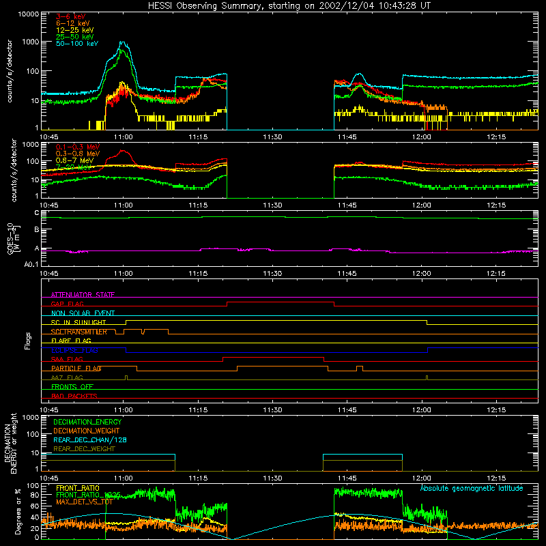Select the orange 6-12 keV legend label
Image resolution: width=546 pixels, height=546 pixels.
point(72,23)
